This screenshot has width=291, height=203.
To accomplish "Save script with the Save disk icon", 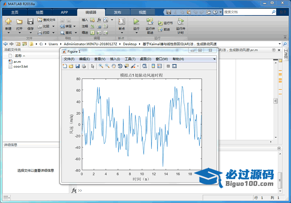I will tap(31, 22).
